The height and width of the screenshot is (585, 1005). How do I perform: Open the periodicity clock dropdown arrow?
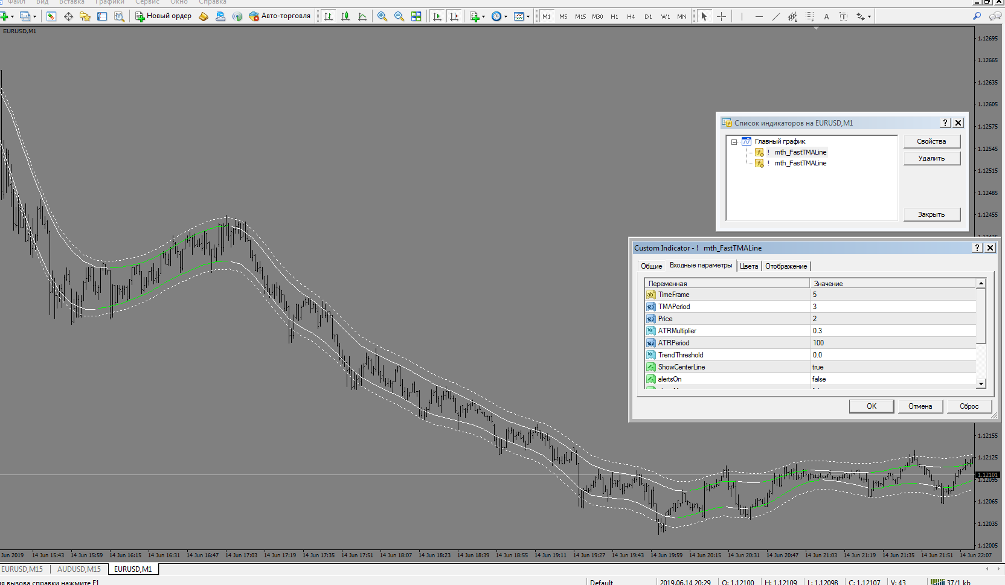tap(506, 16)
